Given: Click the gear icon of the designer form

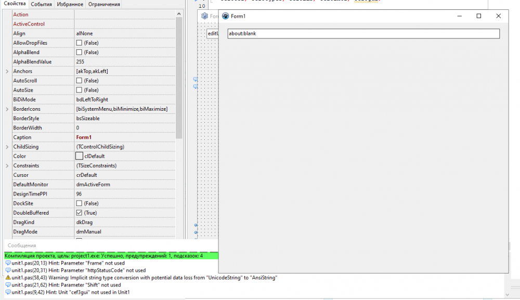Looking at the screenshot, I should pos(204,16).
